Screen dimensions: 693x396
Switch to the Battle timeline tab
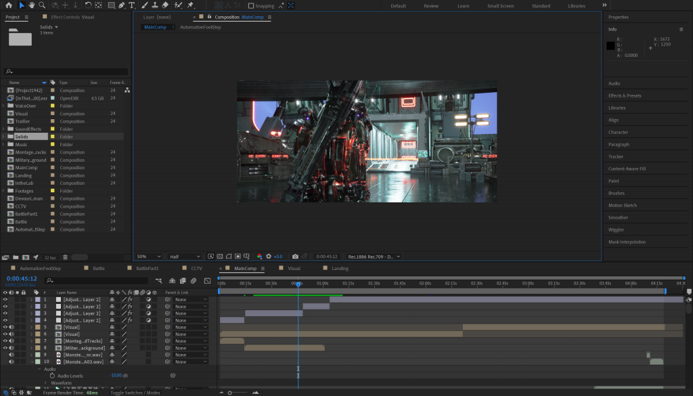(99, 269)
